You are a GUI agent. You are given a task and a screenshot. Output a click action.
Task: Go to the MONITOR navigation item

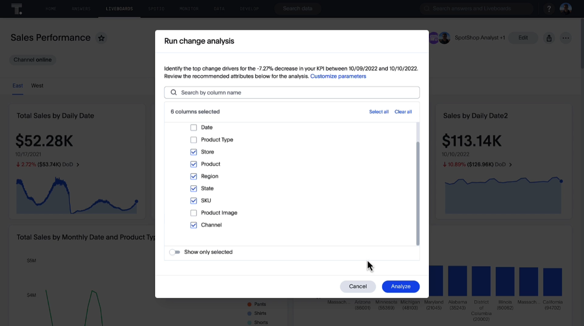pyautogui.click(x=189, y=8)
